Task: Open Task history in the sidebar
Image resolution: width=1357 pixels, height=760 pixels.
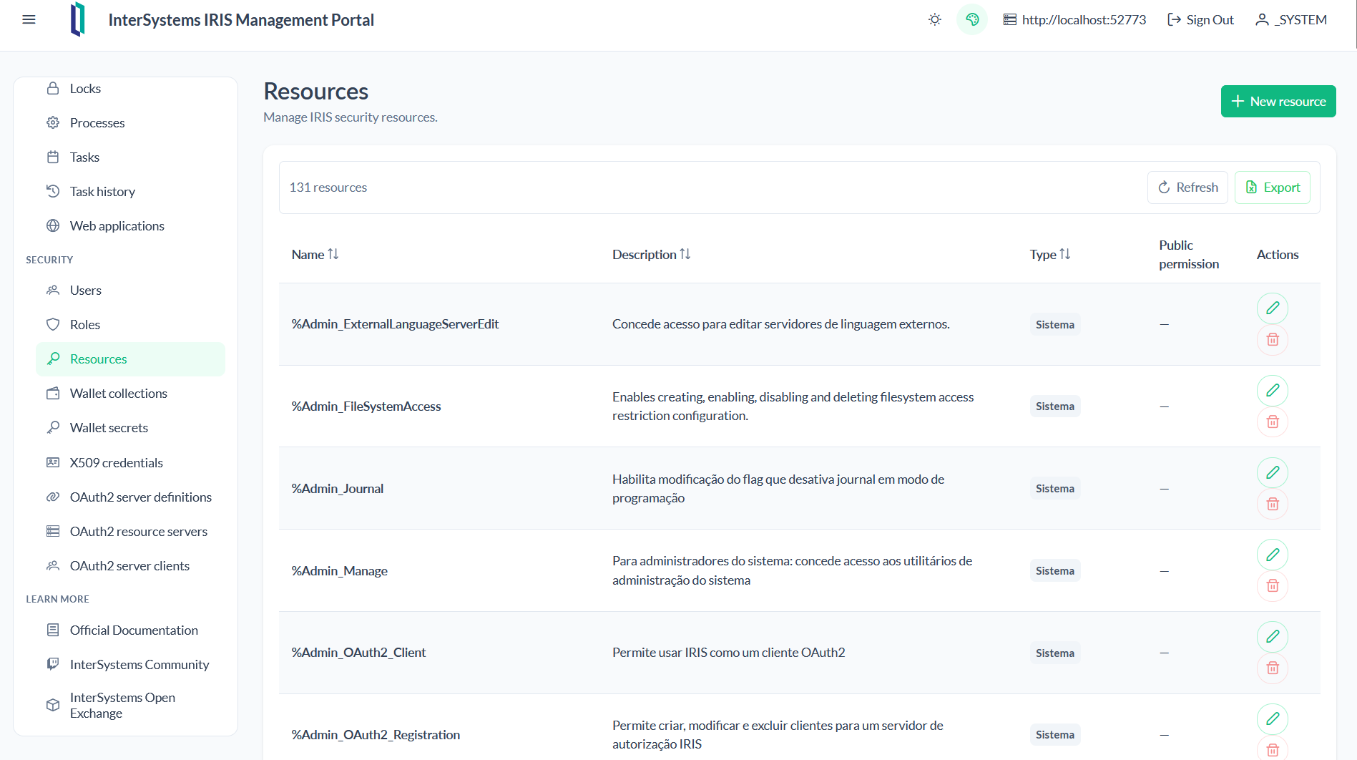Action: pyautogui.click(x=130, y=192)
